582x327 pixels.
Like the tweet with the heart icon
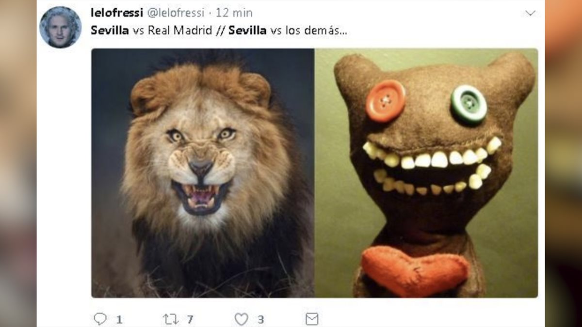click(241, 319)
